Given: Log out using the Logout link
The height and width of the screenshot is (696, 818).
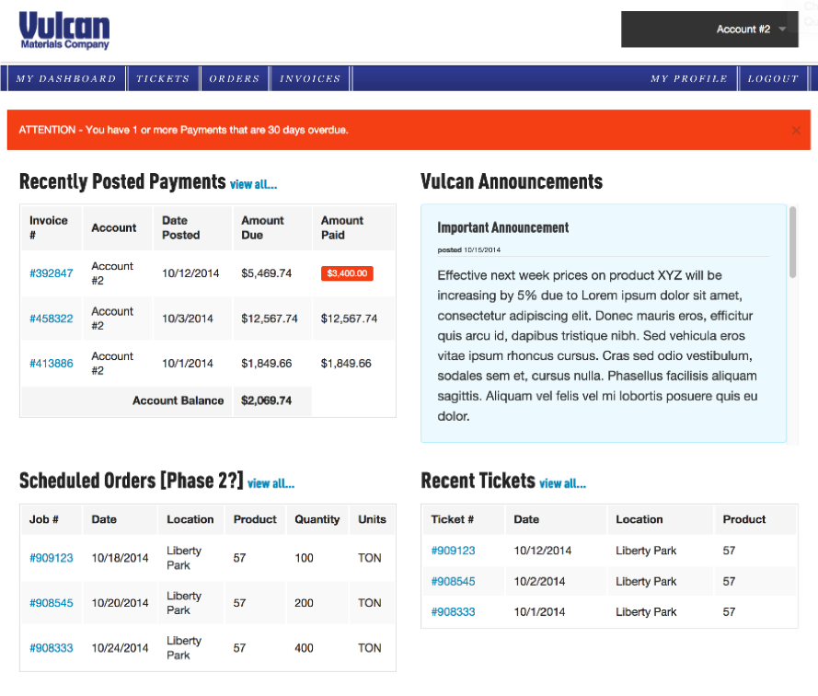Looking at the screenshot, I should point(773,79).
